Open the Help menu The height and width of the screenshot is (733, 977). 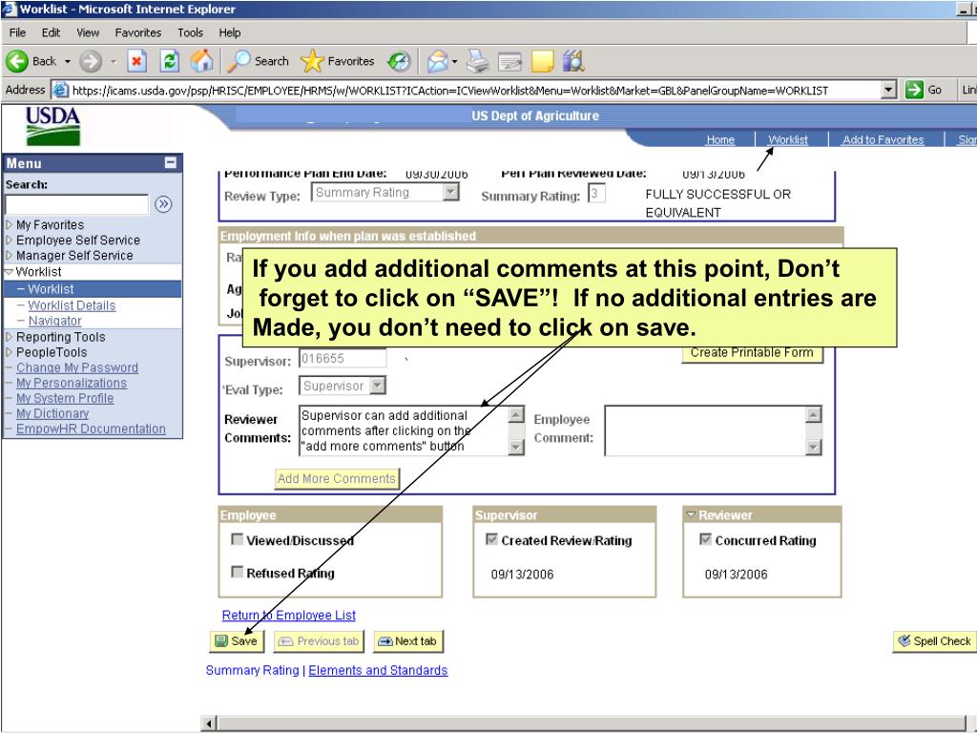coord(229,32)
